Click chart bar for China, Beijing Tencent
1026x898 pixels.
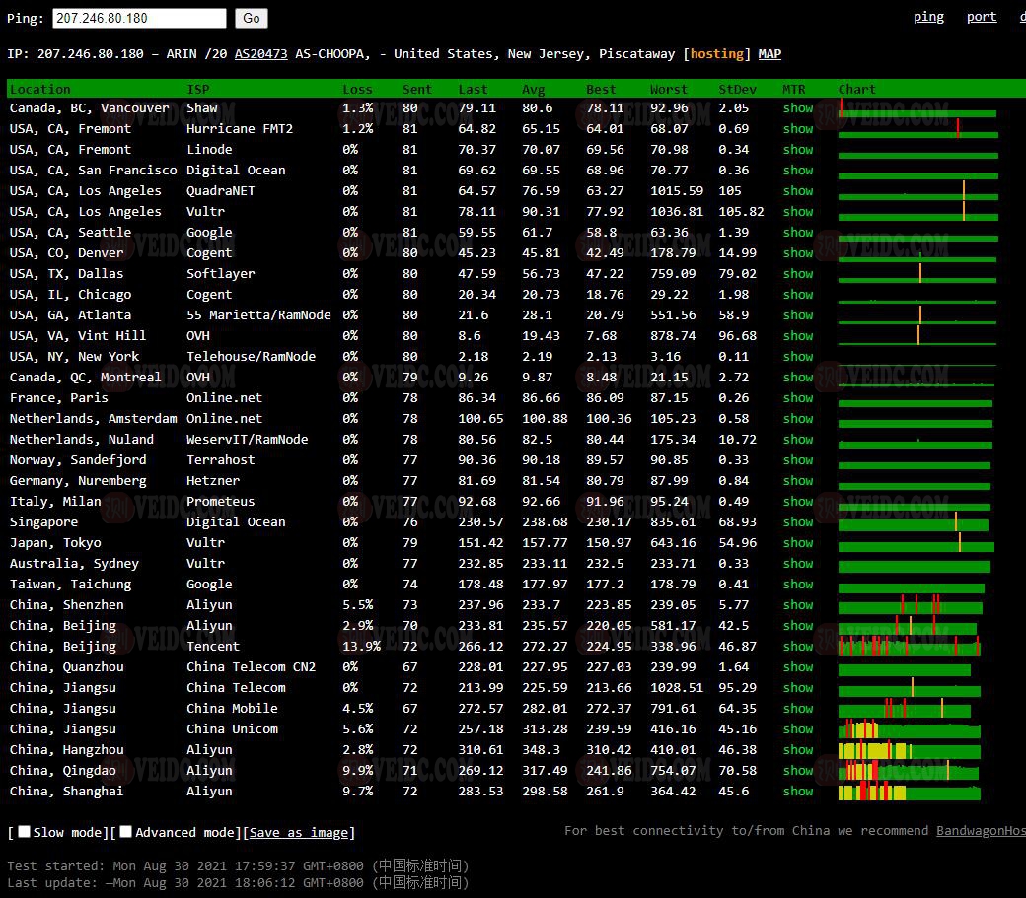coord(909,647)
